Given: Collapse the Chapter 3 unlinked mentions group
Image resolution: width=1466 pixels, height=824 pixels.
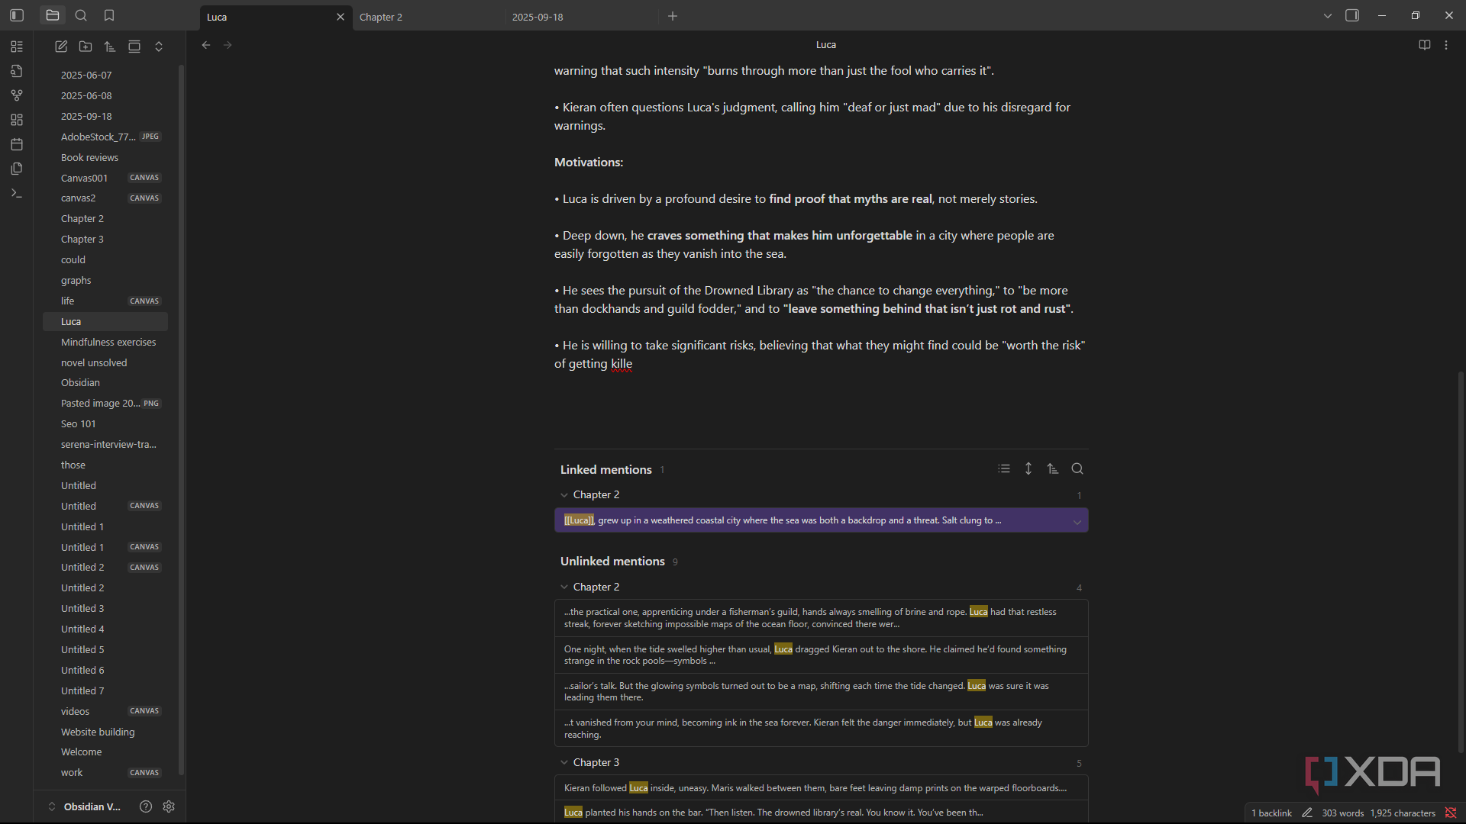Looking at the screenshot, I should pos(564,762).
